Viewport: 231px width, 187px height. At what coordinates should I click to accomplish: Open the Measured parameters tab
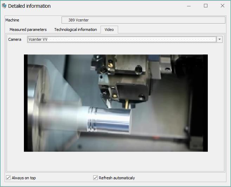pos(28,30)
